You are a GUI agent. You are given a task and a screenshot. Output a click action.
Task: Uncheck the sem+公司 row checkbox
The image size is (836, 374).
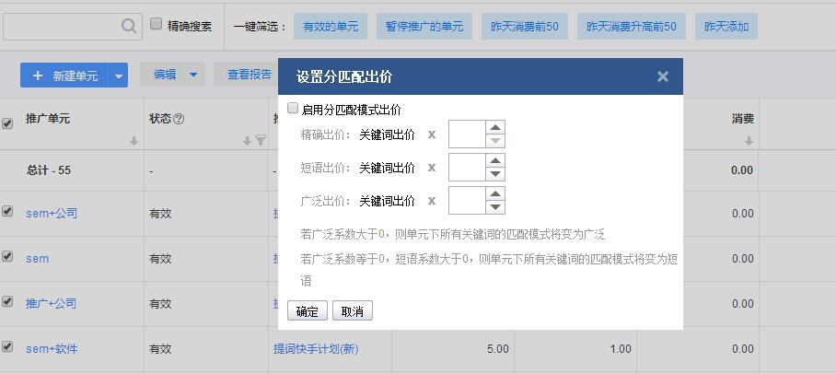(7, 212)
